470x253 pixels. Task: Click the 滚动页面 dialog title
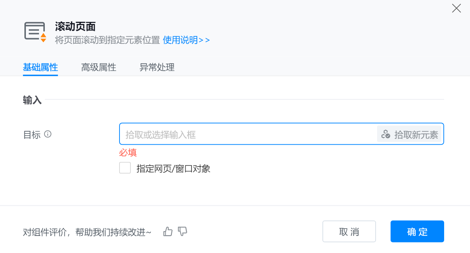(75, 27)
